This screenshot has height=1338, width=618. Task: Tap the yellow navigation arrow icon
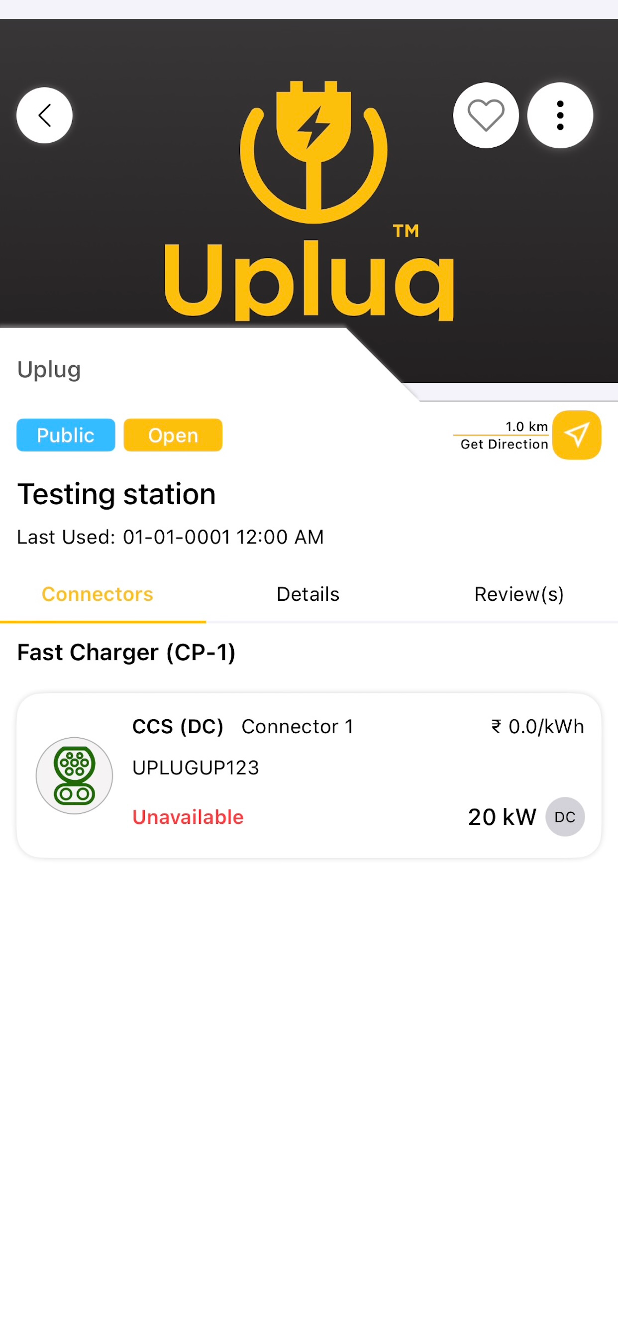577,435
